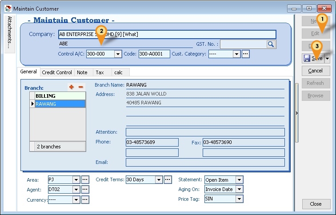Open the Attachments side panel
The image size is (336, 215).
(10, 33)
